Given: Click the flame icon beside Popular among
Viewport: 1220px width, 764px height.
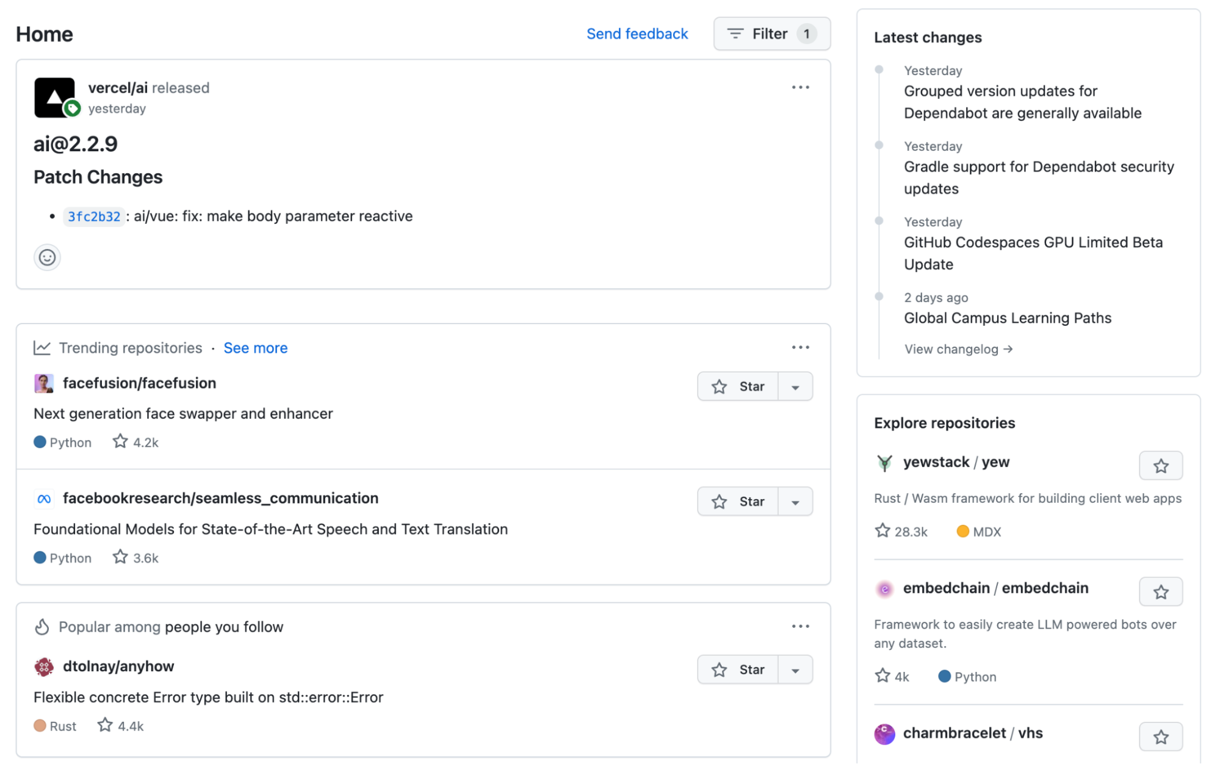Looking at the screenshot, I should (x=42, y=626).
